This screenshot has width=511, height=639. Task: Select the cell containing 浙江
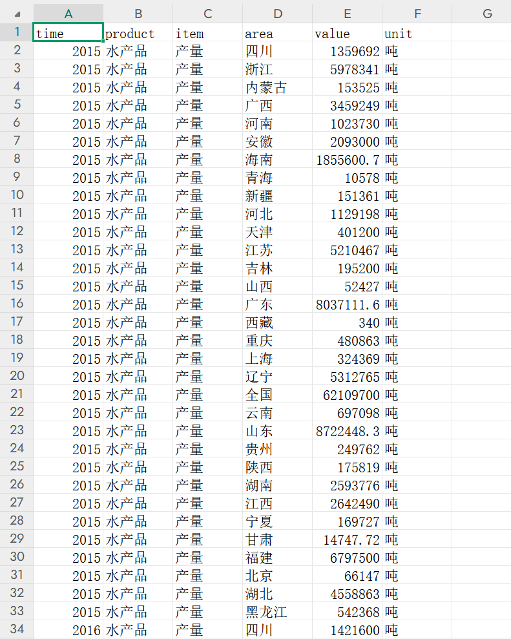pyautogui.click(x=278, y=68)
